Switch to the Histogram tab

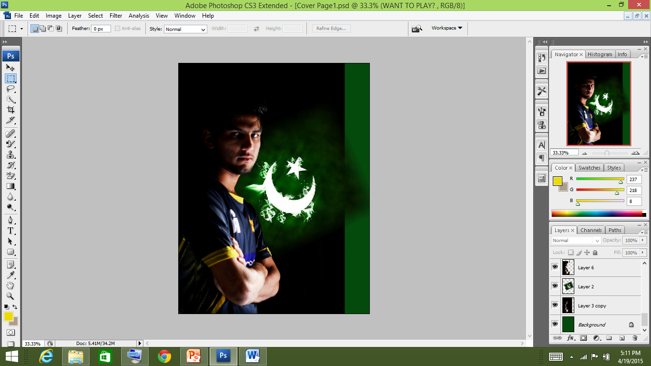pyautogui.click(x=600, y=54)
